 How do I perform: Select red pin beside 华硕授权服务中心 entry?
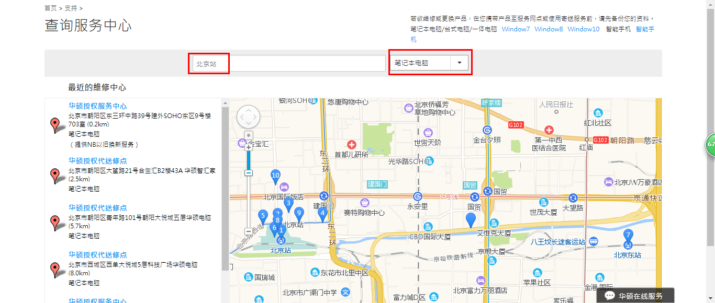tap(55, 124)
